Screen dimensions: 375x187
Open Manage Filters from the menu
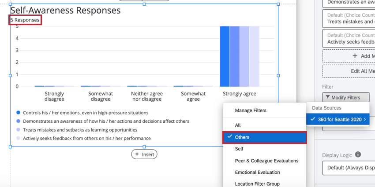pyautogui.click(x=265, y=110)
